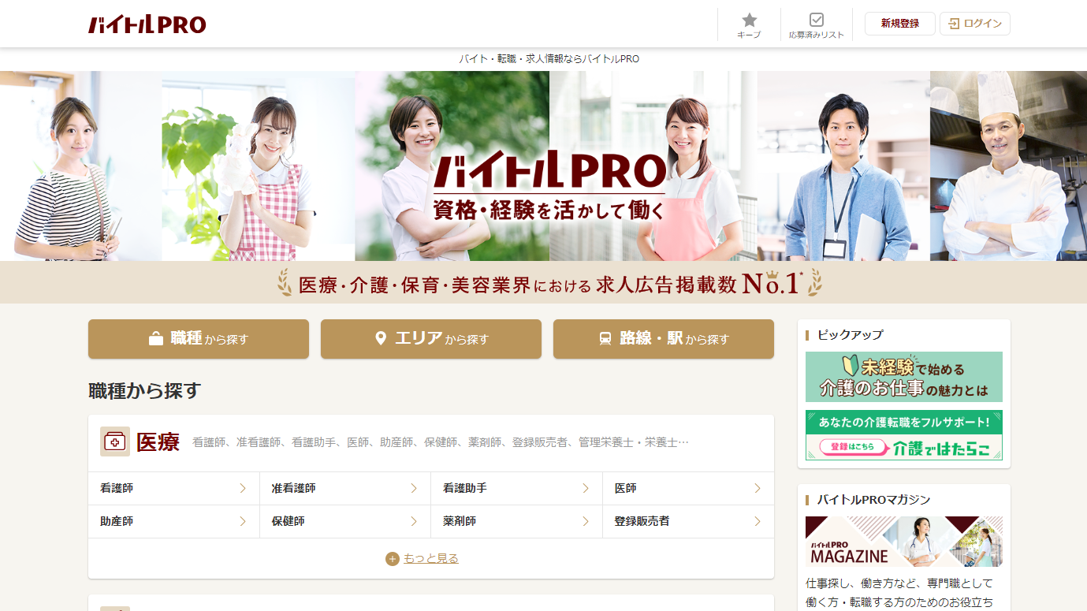Click the arrow beside 薬剤師
Image resolution: width=1087 pixels, height=611 pixels.
click(x=585, y=521)
